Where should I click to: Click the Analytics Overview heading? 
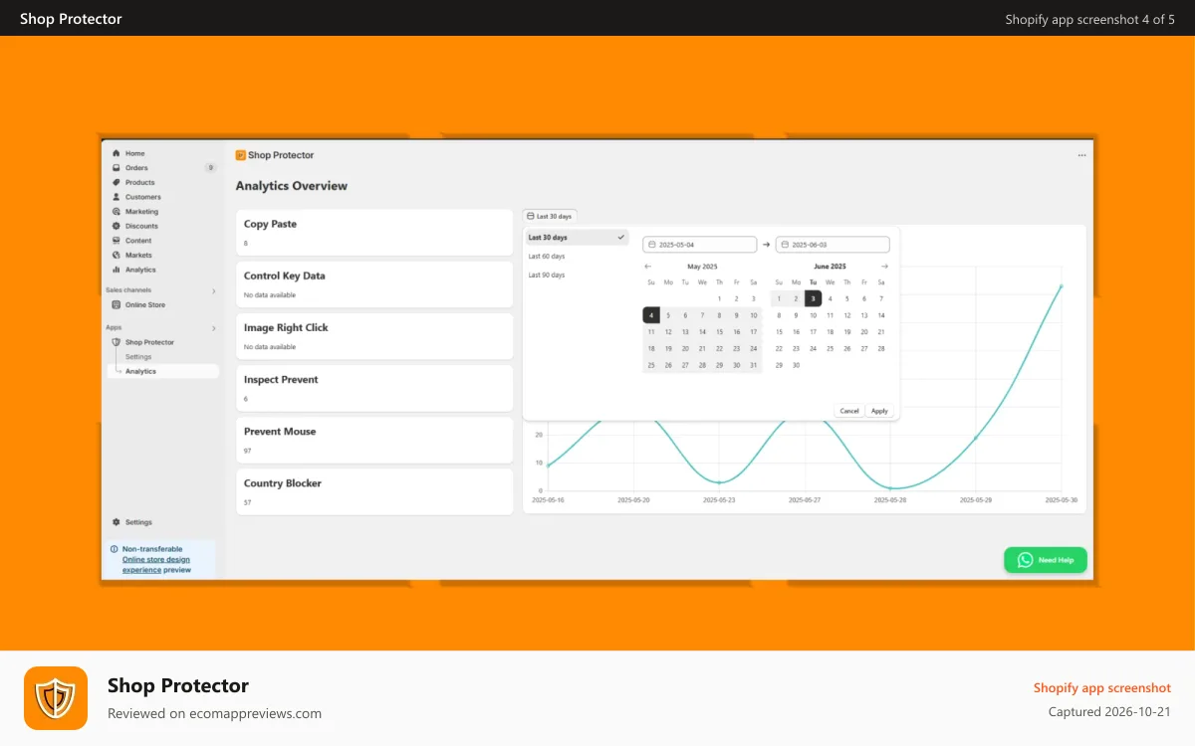coord(292,186)
